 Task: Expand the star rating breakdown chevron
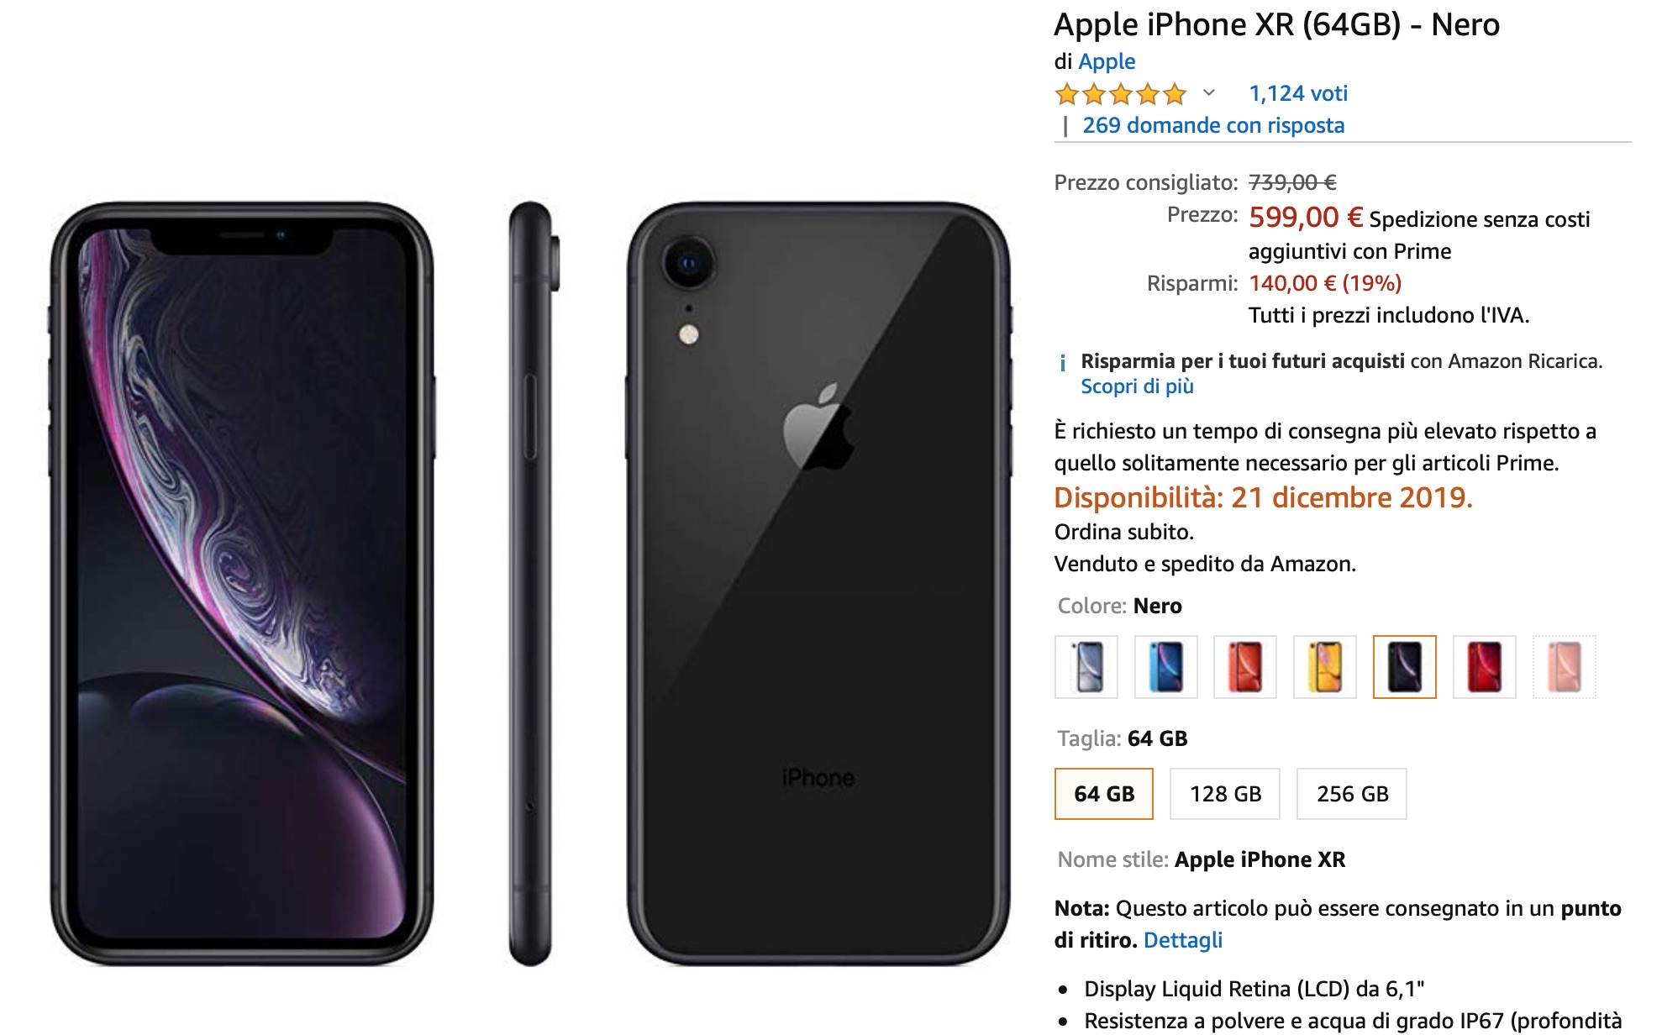point(1209,93)
